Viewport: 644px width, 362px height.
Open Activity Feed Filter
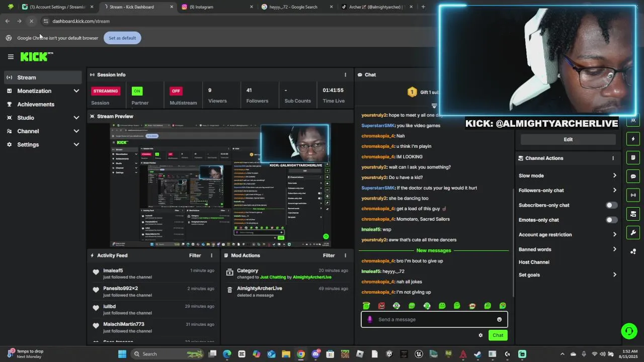click(195, 255)
